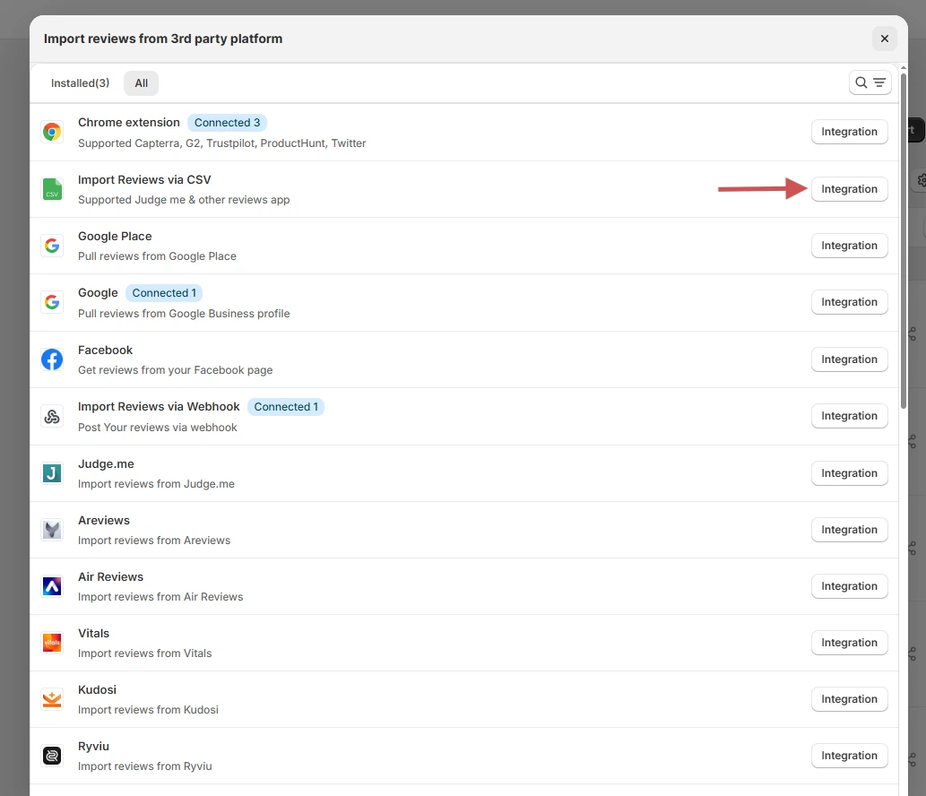Viewport: 926px width, 796px height.
Task: Click the Webhook logo icon
Action: click(x=52, y=416)
